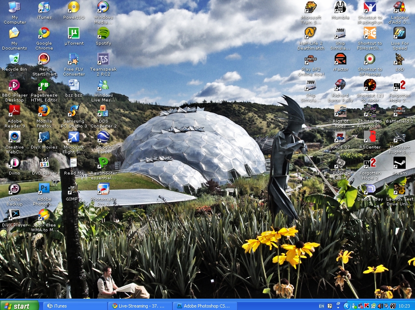Open the Diino Backup shortcut
This screenshot has height=310, width=415.
point(15,189)
